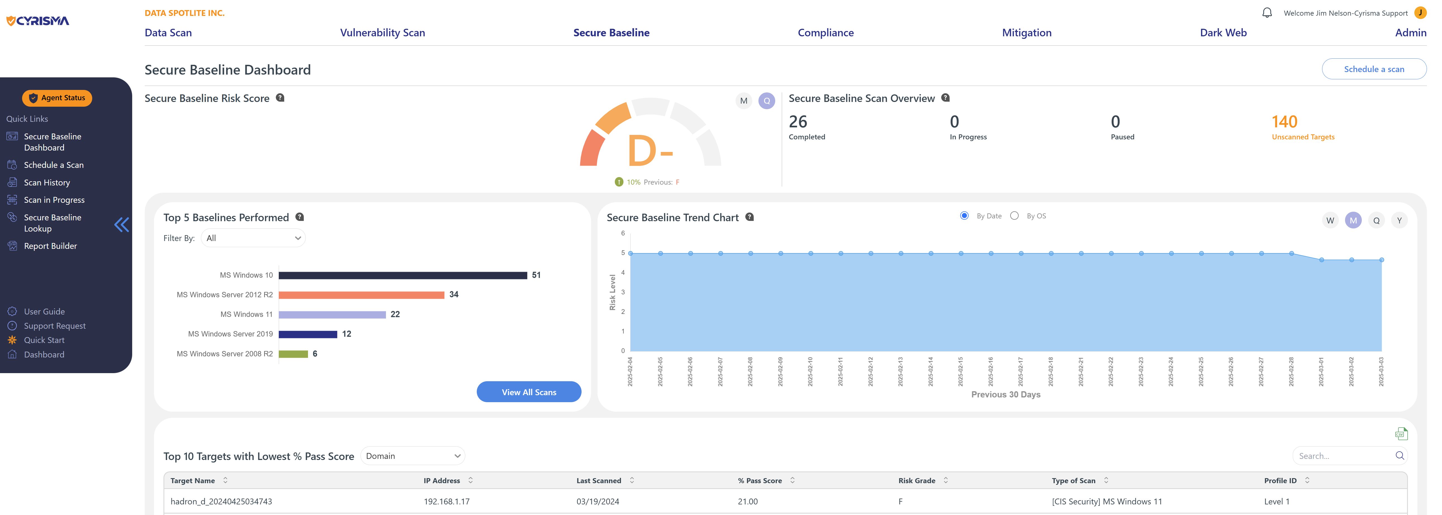Open the Filter By All dropdown
The height and width of the screenshot is (515, 1442).
click(x=253, y=238)
